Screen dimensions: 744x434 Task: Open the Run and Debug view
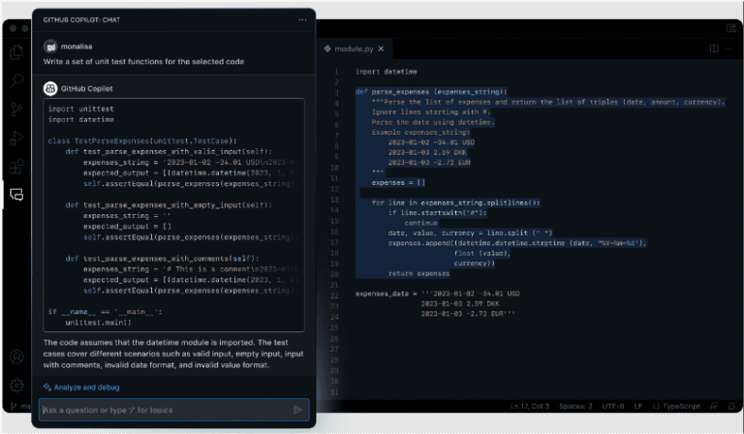(x=16, y=138)
